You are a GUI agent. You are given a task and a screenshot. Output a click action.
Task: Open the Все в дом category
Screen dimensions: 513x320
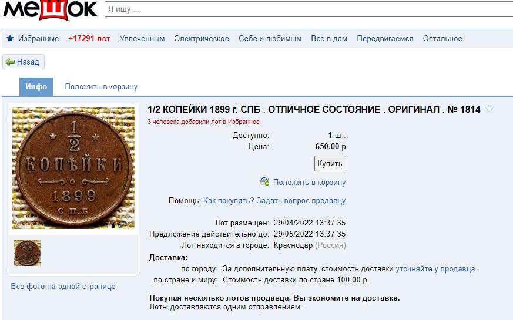329,39
